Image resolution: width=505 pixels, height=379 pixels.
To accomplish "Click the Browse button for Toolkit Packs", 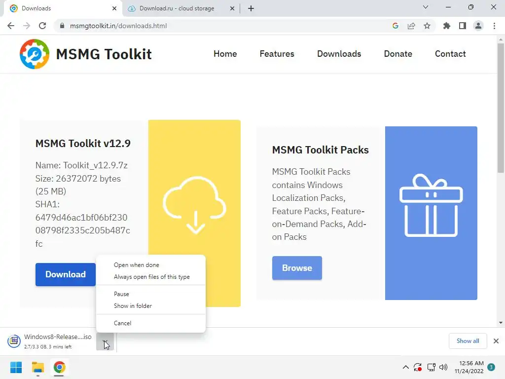I will pos(297,268).
